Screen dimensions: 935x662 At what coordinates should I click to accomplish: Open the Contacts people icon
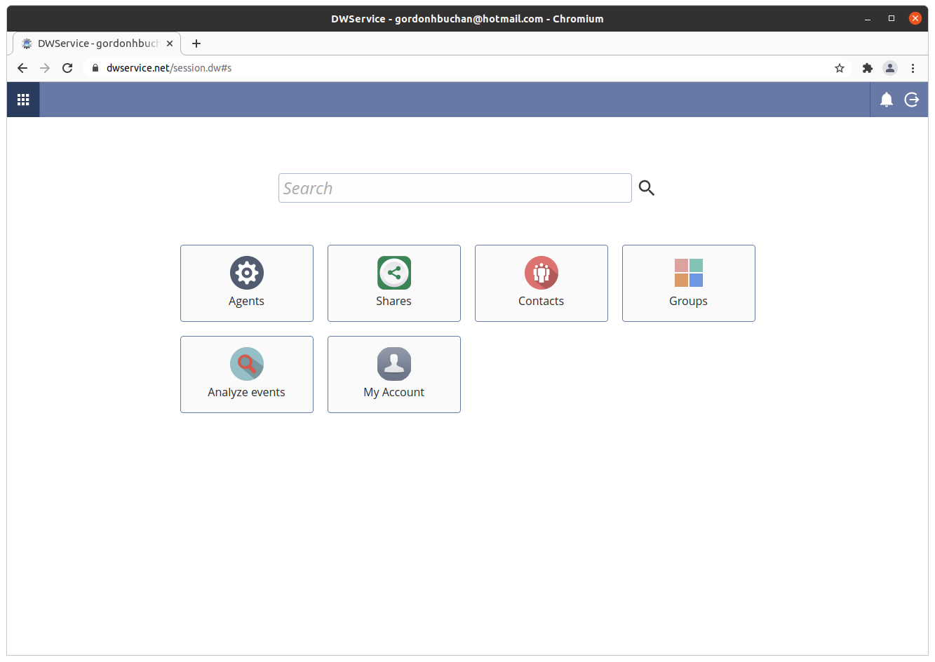coord(542,273)
